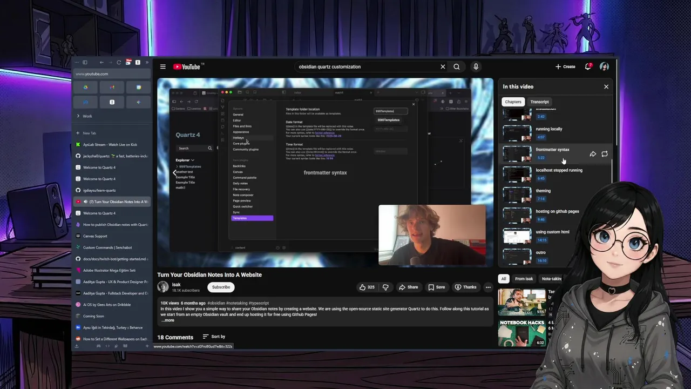Click the Thanks button
Image resolution: width=691 pixels, height=389 pixels.
pos(465,287)
